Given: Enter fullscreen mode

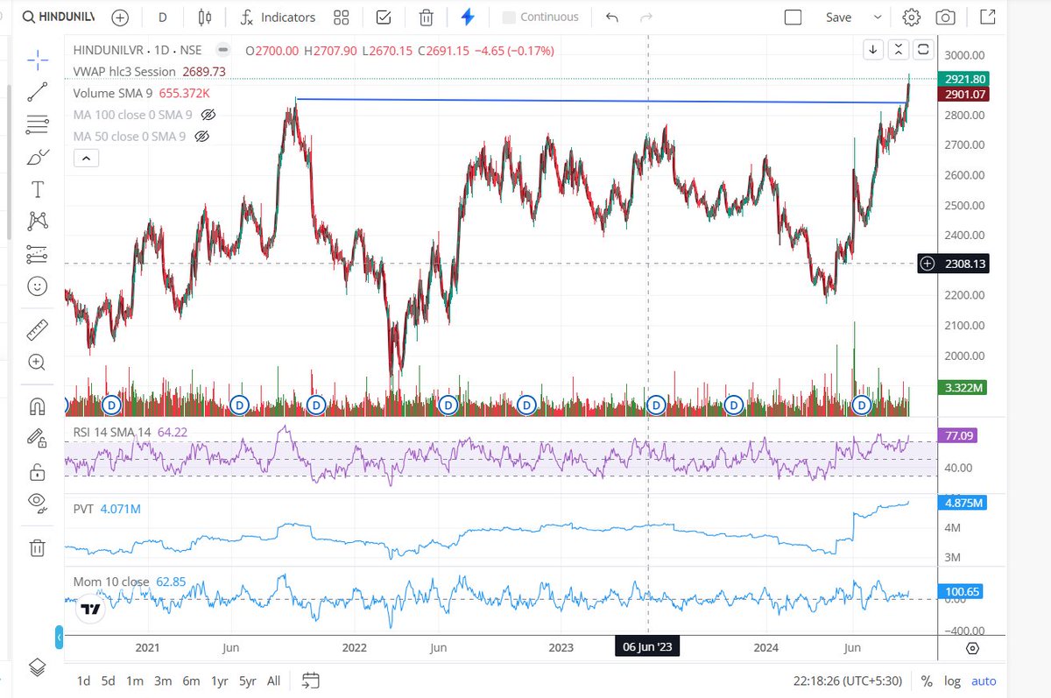Looking at the screenshot, I should (x=987, y=18).
